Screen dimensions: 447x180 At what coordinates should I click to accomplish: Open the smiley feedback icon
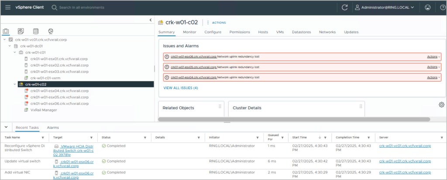(427, 7)
